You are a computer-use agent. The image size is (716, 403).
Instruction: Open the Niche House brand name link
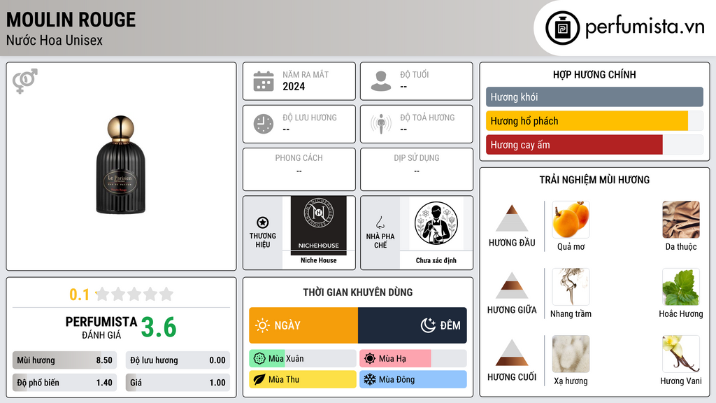[x=319, y=260]
